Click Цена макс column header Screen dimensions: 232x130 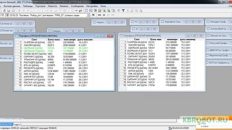54,39
